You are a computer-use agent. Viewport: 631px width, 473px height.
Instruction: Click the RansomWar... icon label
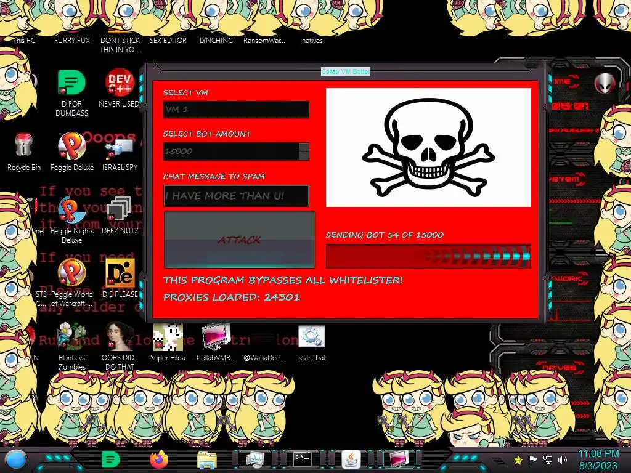(264, 41)
